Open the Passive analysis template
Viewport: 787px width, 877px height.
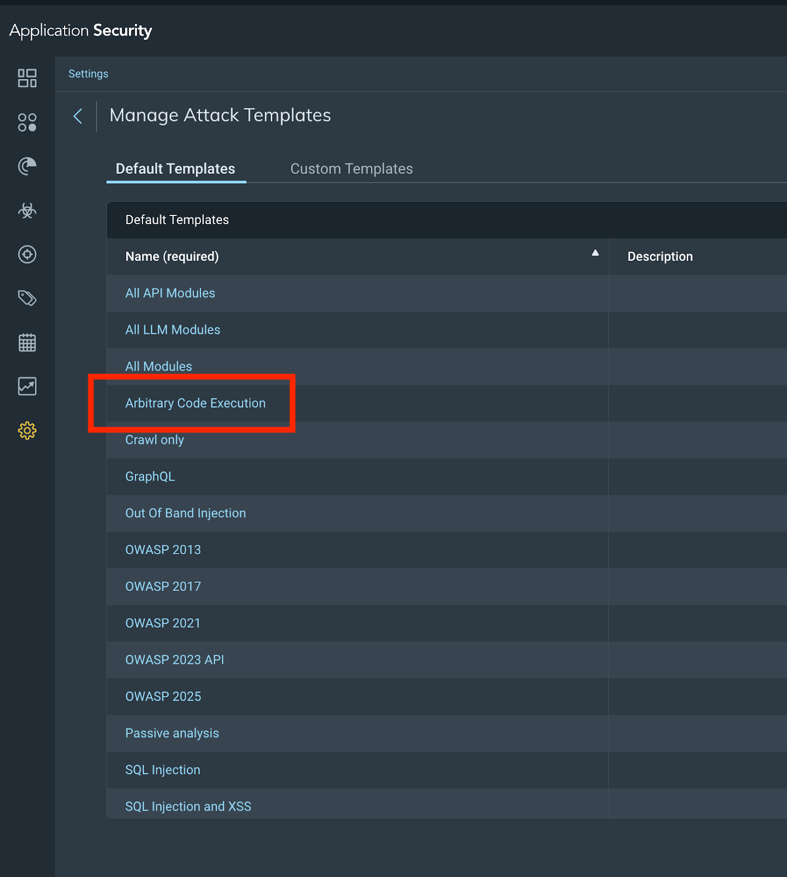tap(172, 733)
